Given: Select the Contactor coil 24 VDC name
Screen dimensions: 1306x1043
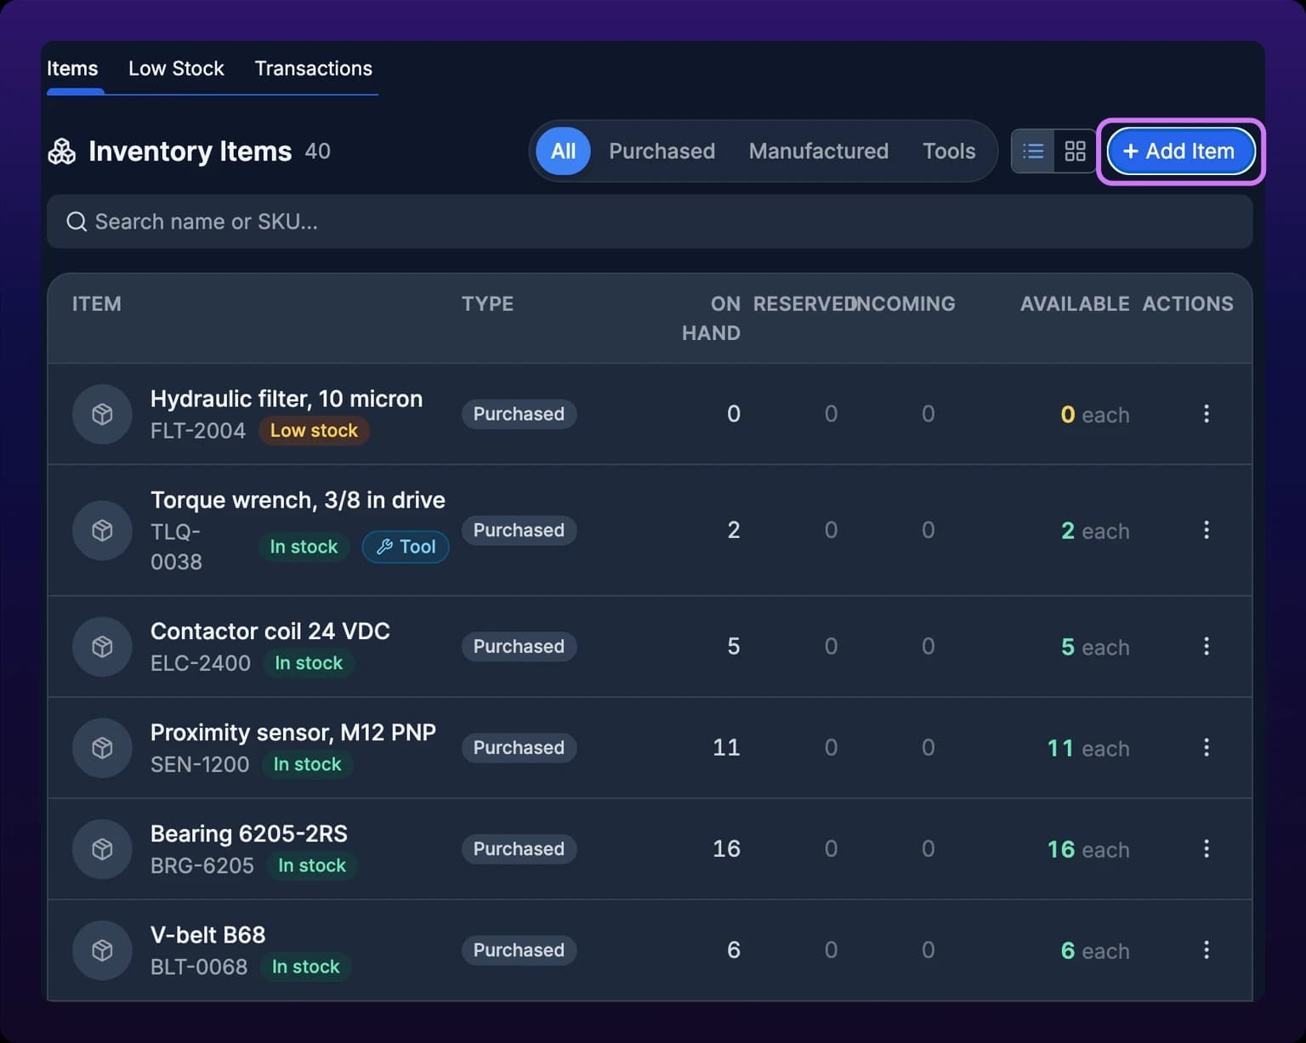Looking at the screenshot, I should pyautogui.click(x=270, y=631).
